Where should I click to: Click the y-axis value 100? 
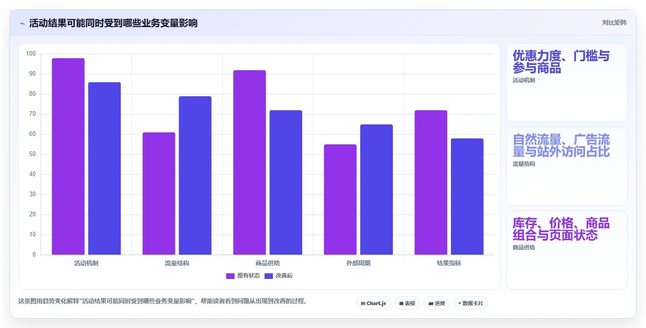(x=31, y=54)
